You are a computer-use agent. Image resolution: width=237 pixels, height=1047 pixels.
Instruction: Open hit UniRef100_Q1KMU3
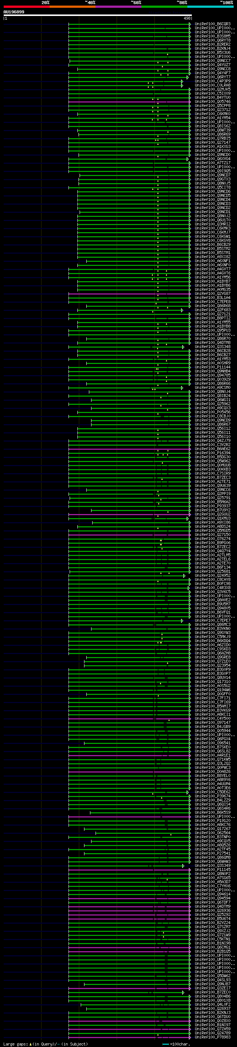point(212,518)
